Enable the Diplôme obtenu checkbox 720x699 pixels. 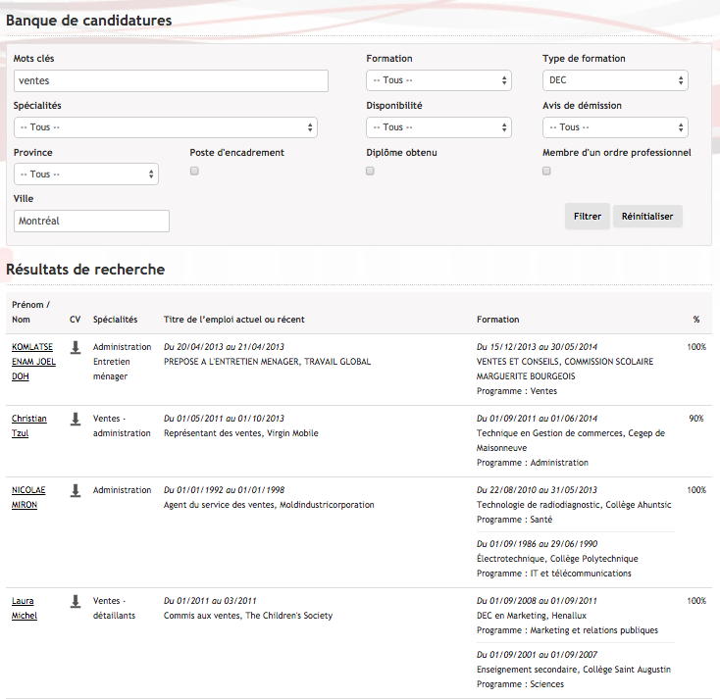click(x=370, y=171)
